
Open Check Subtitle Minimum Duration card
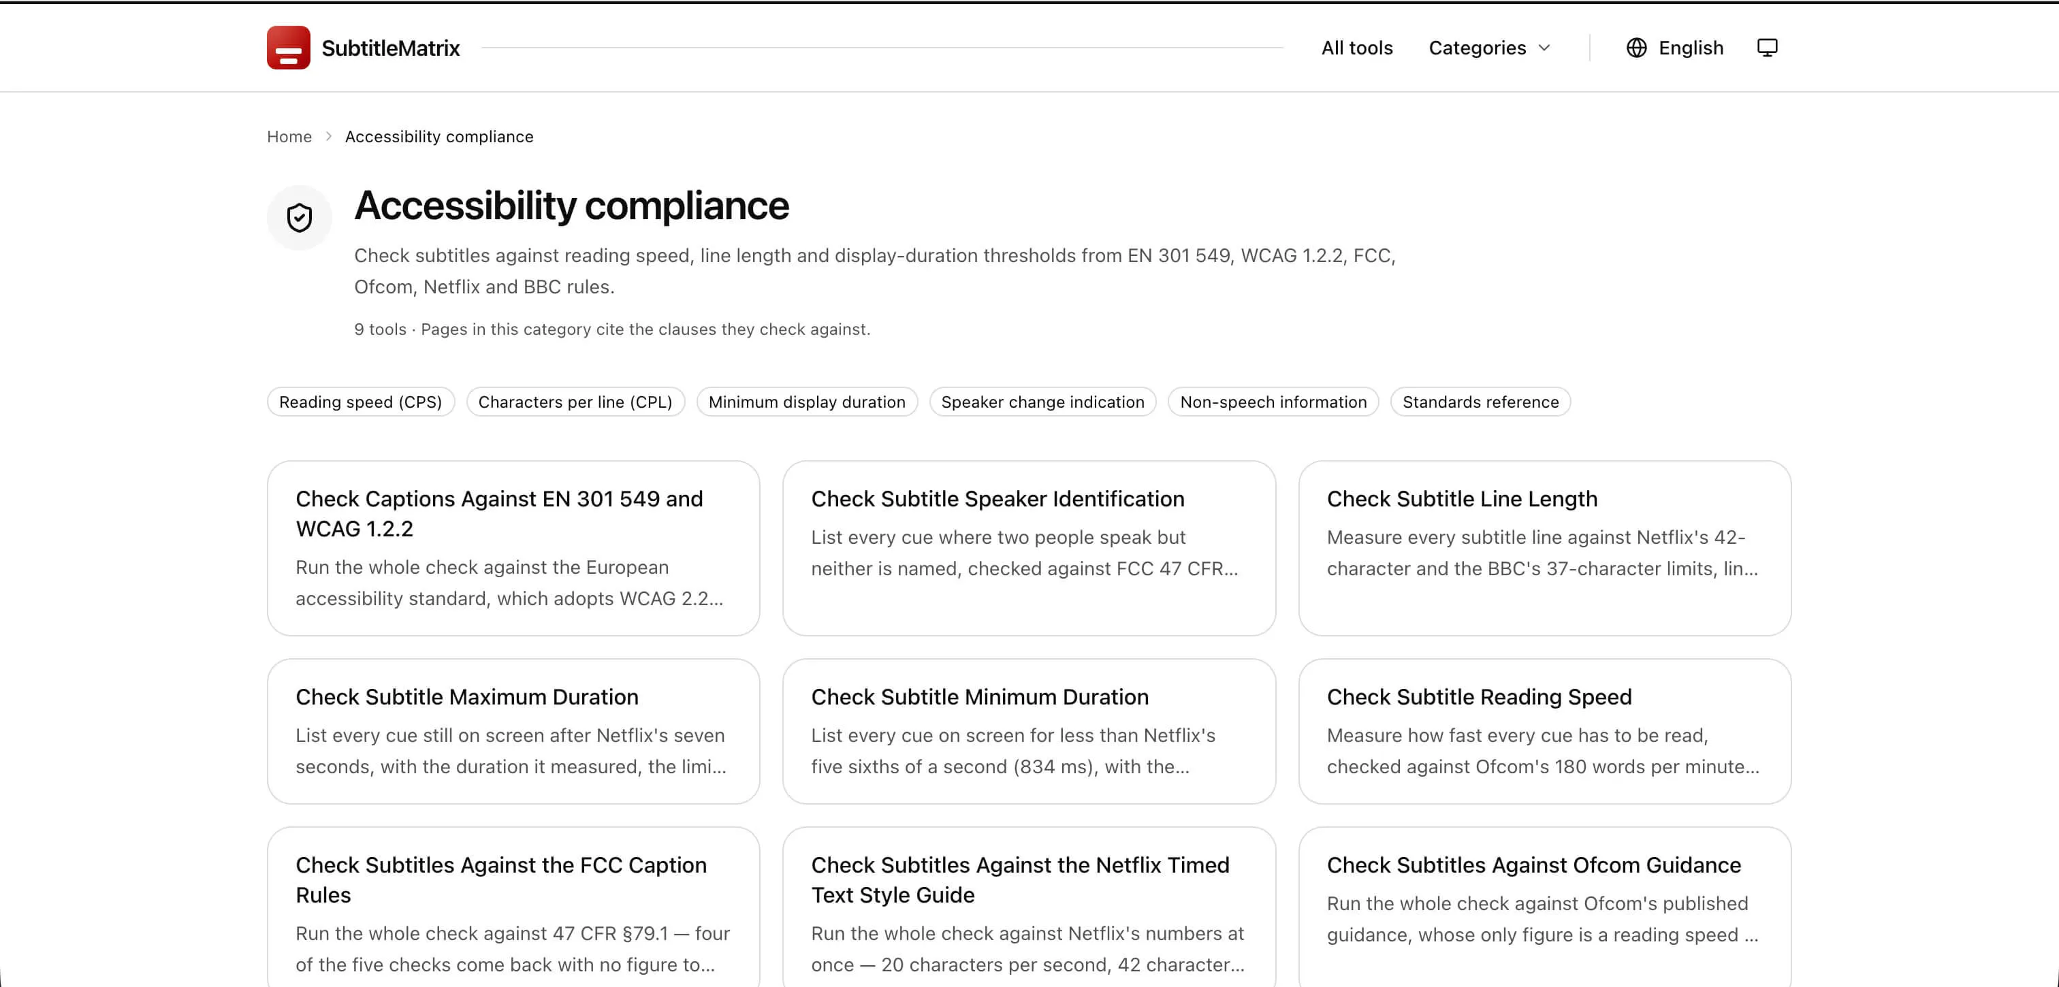coord(1029,731)
